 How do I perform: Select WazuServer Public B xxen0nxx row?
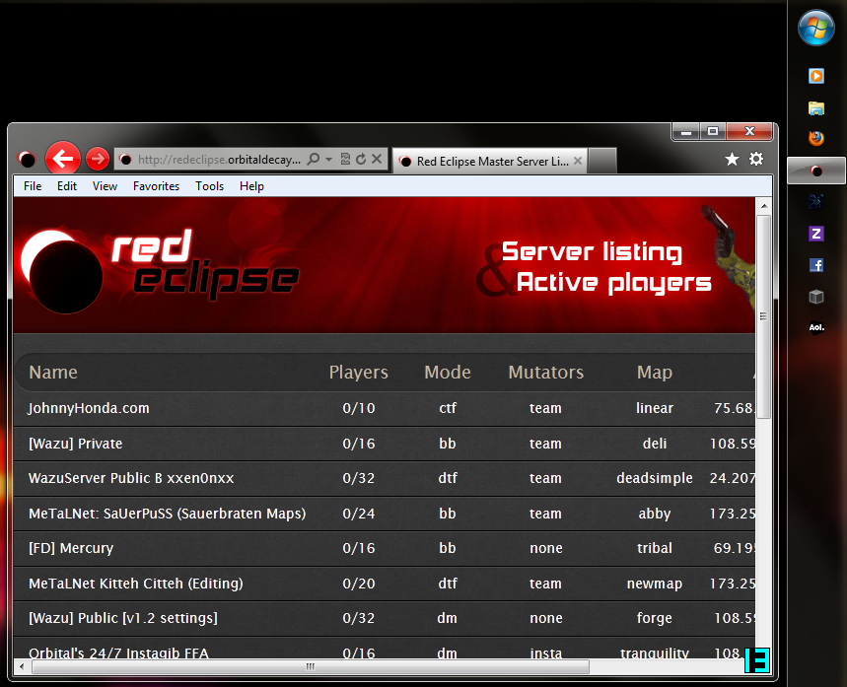(x=385, y=478)
